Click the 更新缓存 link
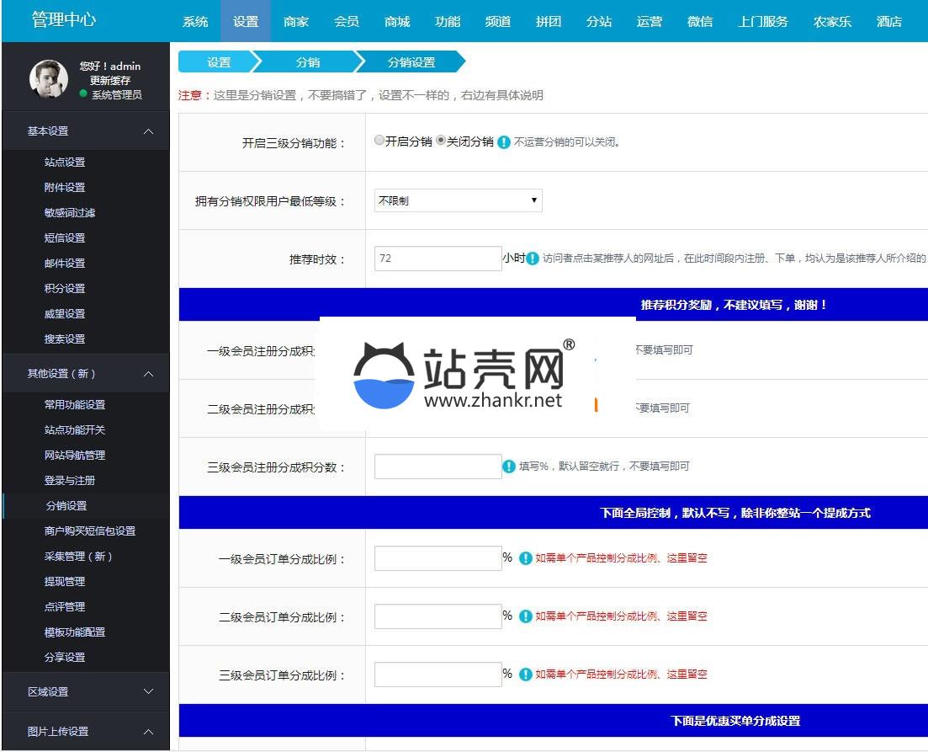928x752 pixels. pyautogui.click(x=110, y=81)
